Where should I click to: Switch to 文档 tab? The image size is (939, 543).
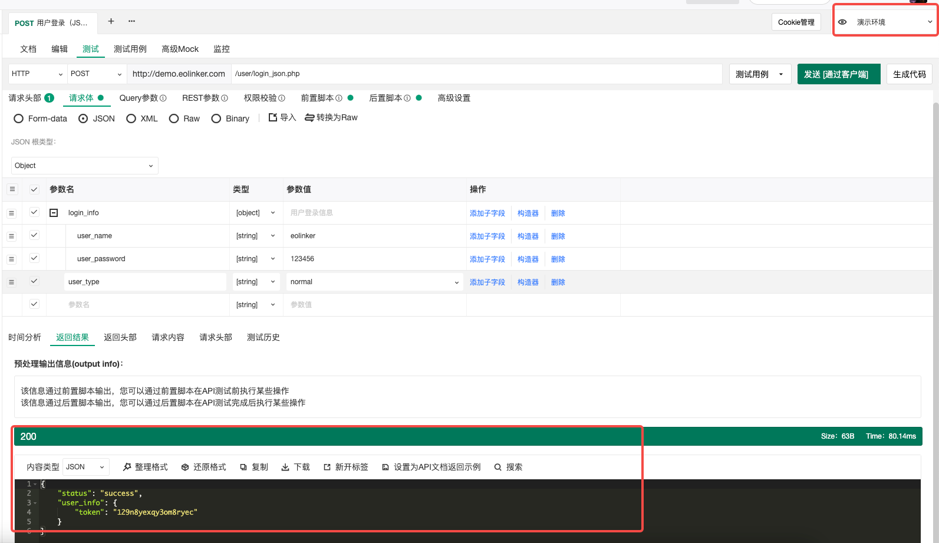(28, 49)
